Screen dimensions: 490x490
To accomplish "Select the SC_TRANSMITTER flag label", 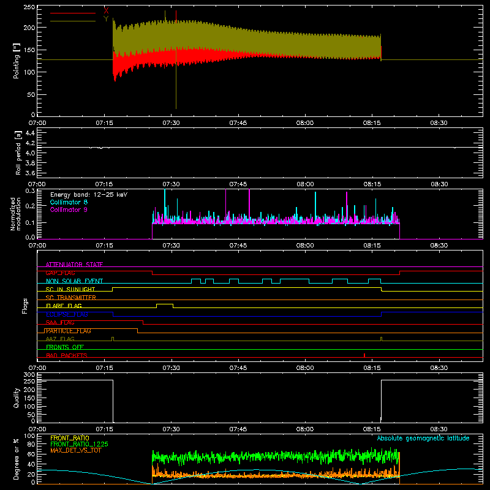I will (x=71, y=298).
